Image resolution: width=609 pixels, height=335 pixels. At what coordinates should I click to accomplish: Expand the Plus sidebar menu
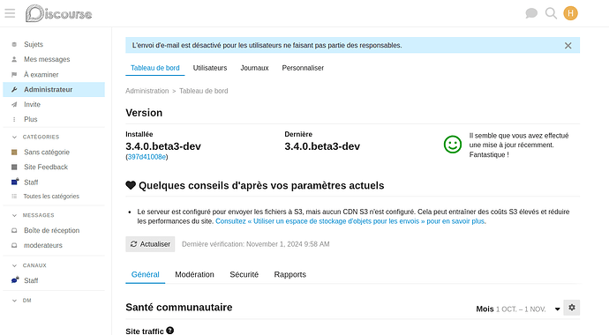click(x=54, y=119)
